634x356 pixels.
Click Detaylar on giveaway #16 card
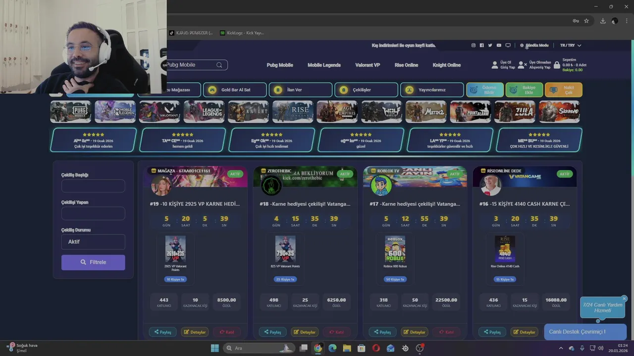525,332
